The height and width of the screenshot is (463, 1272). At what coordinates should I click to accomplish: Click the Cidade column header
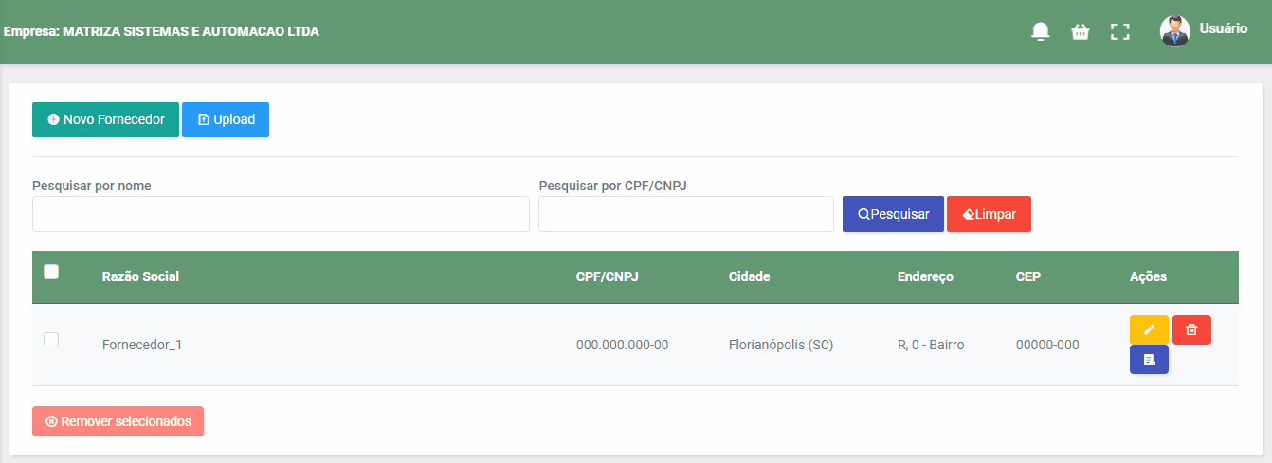[749, 276]
